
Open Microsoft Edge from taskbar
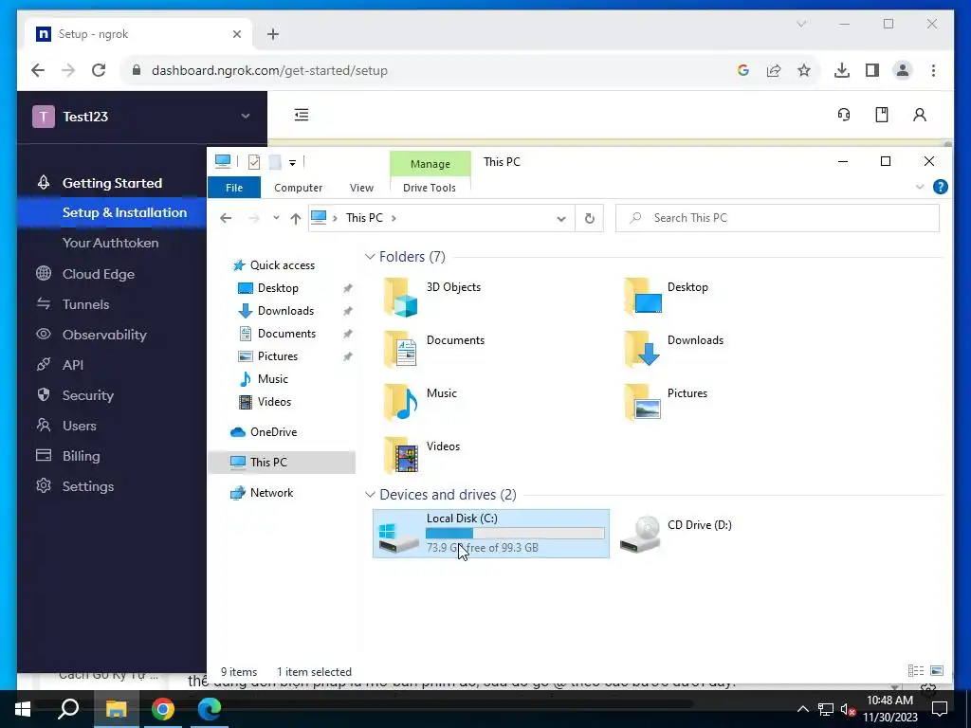210,709
